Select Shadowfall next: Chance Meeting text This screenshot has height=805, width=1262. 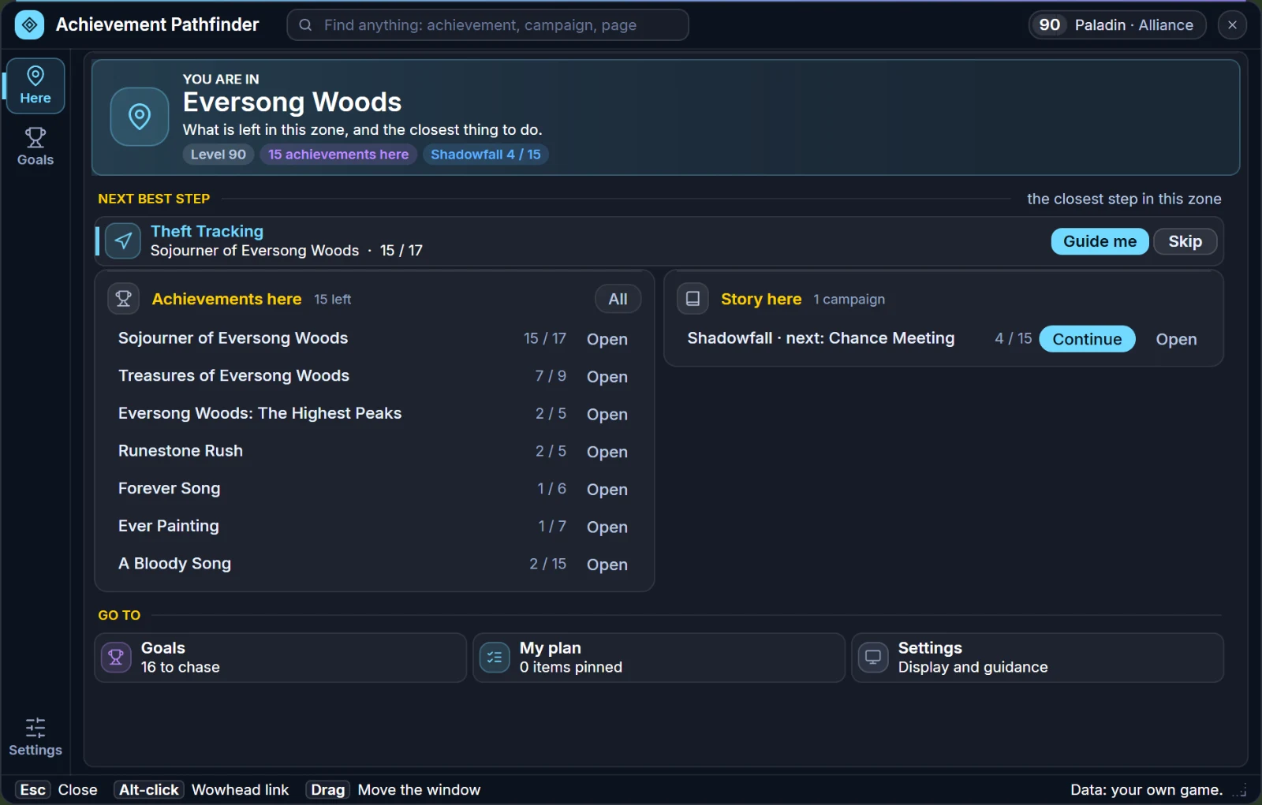820,338
